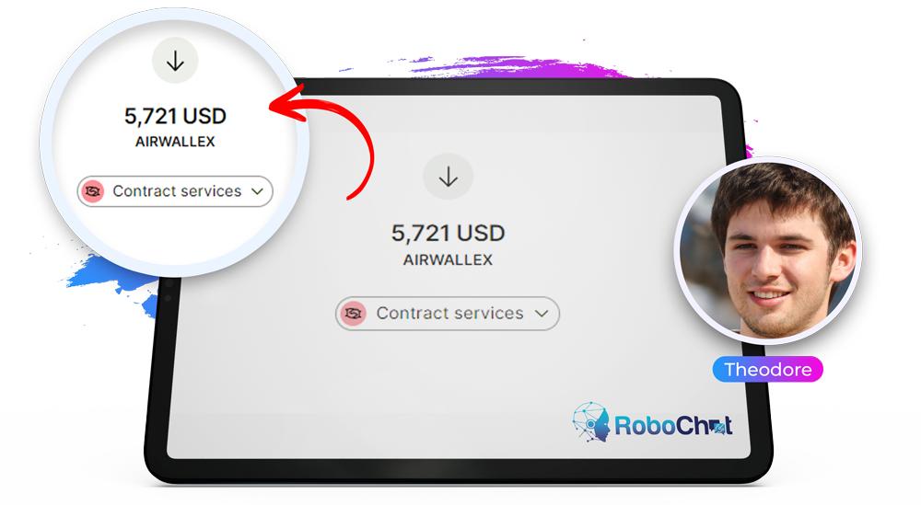Open the Contract services dropdown in the zoomed circle
The height and width of the screenshot is (505, 921).
point(175,191)
